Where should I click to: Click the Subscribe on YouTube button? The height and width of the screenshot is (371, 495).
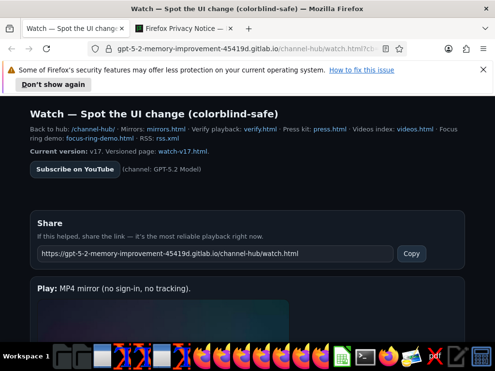(x=75, y=170)
